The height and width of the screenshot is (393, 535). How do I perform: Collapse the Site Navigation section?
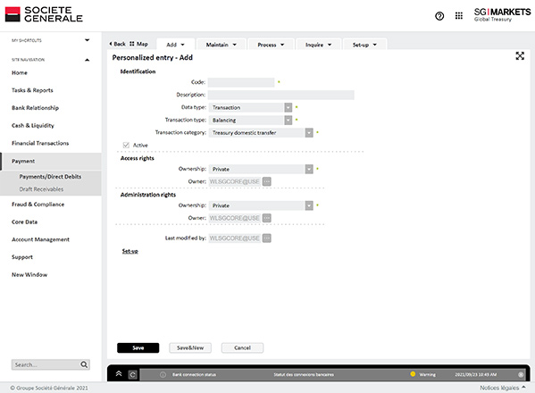coord(87,60)
